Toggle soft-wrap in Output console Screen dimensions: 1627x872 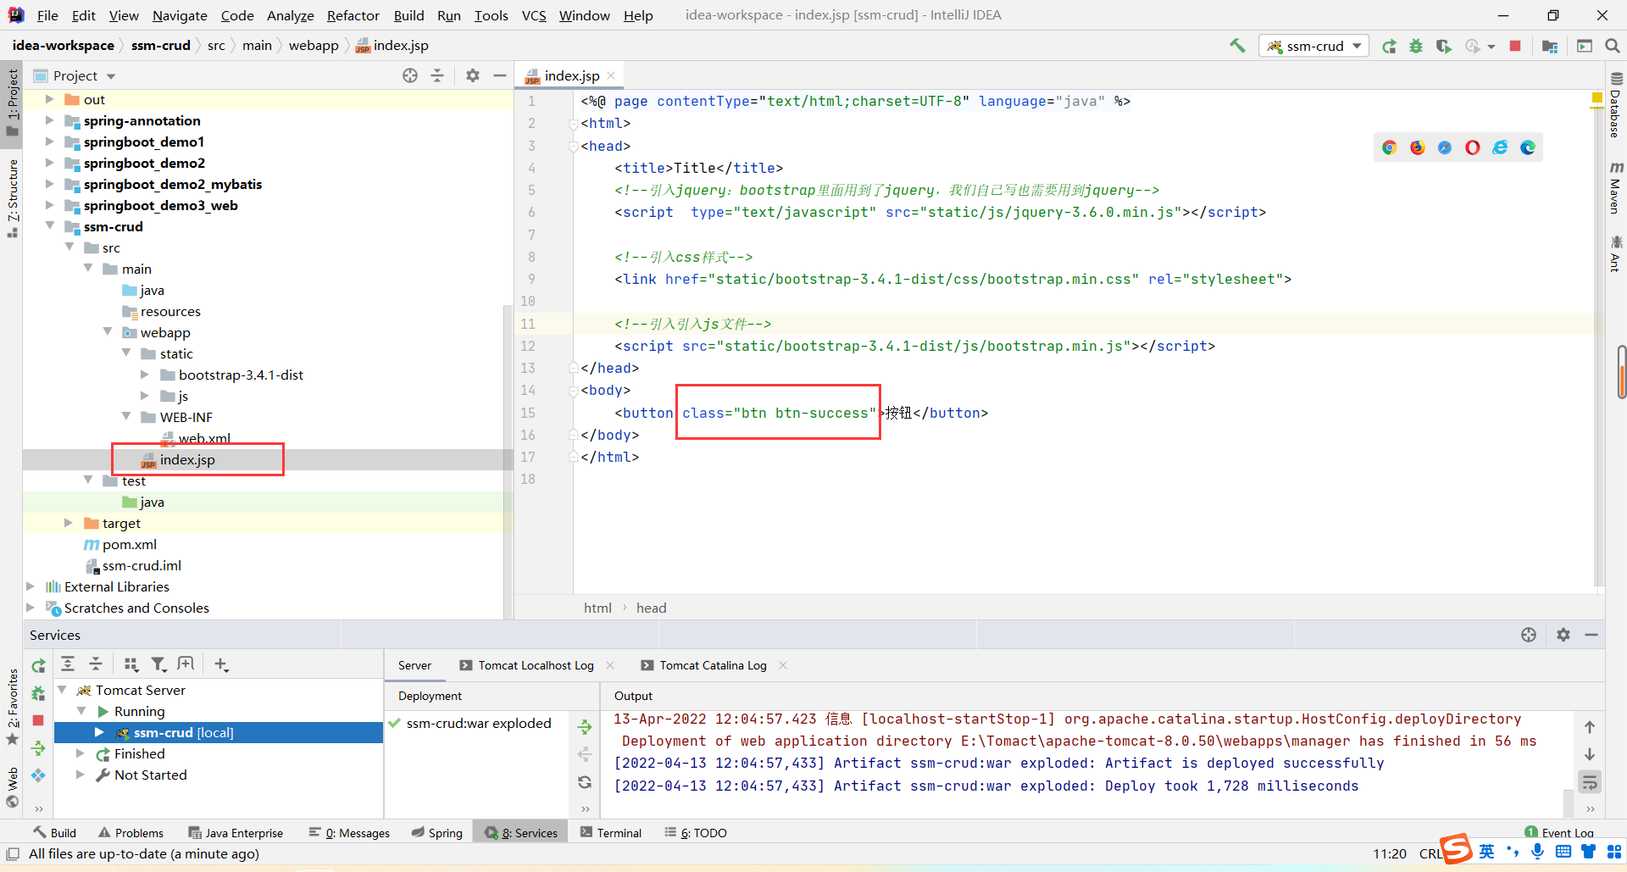point(1590,782)
